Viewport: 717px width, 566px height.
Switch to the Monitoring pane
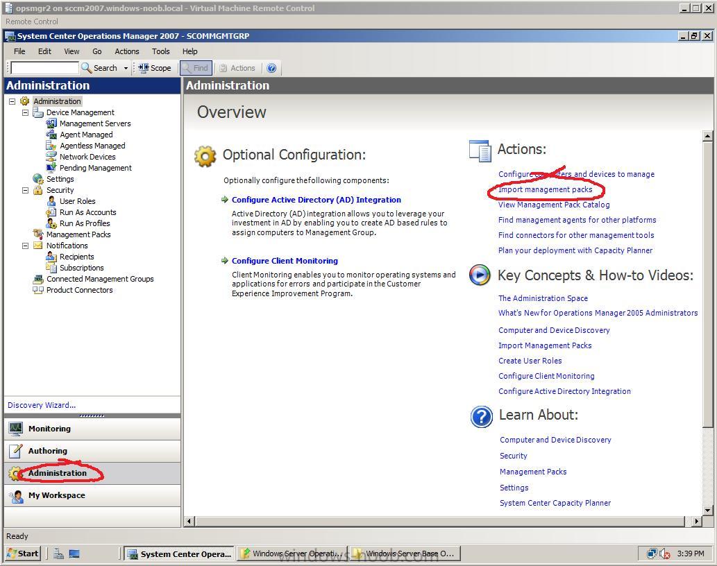[92, 429]
